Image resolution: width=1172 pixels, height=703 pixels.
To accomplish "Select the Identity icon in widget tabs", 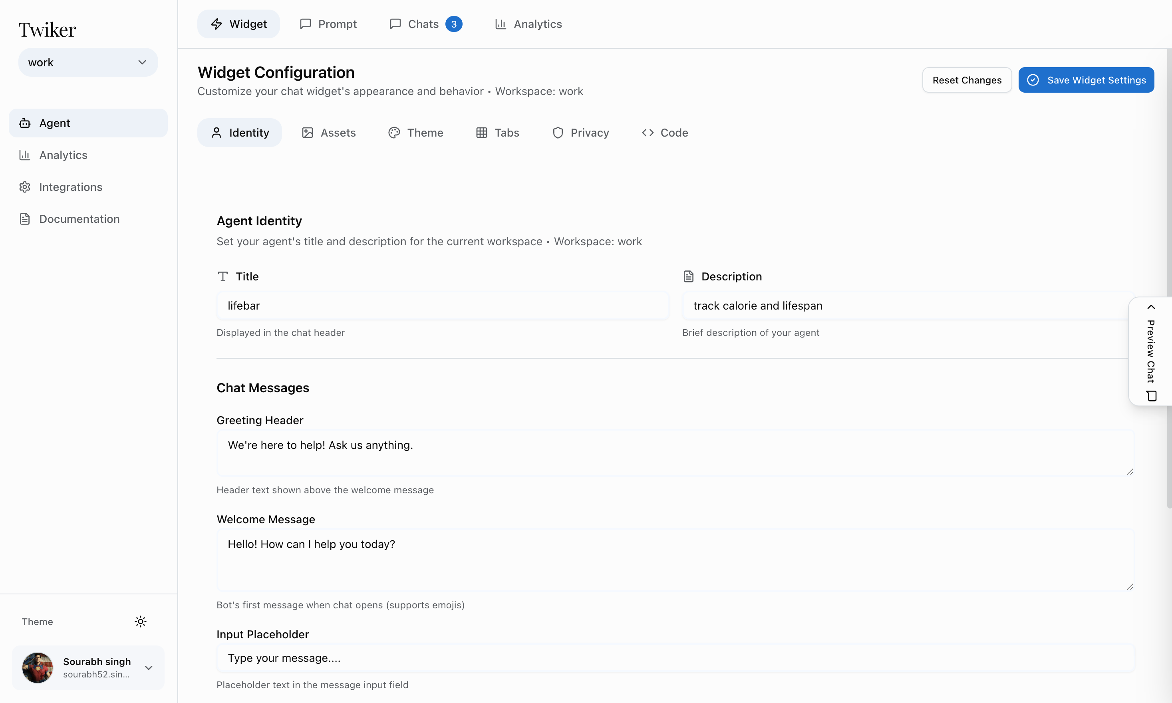I will [217, 133].
